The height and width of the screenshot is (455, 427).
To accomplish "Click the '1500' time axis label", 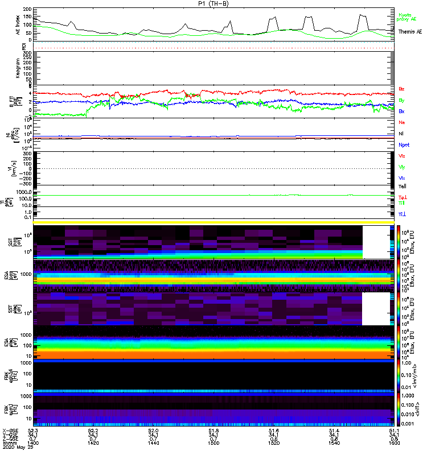I will pyautogui.click(x=213, y=443).
